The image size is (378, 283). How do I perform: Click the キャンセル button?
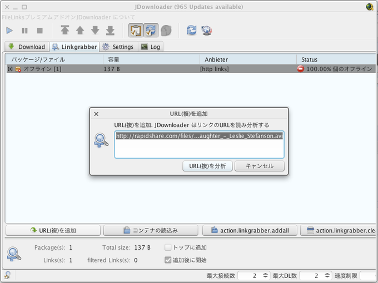pyautogui.click(x=260, y=166)
